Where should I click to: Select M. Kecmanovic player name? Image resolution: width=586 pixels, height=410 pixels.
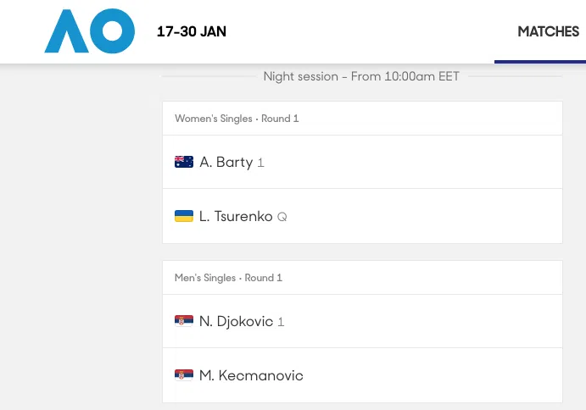[x=251, y=375]
